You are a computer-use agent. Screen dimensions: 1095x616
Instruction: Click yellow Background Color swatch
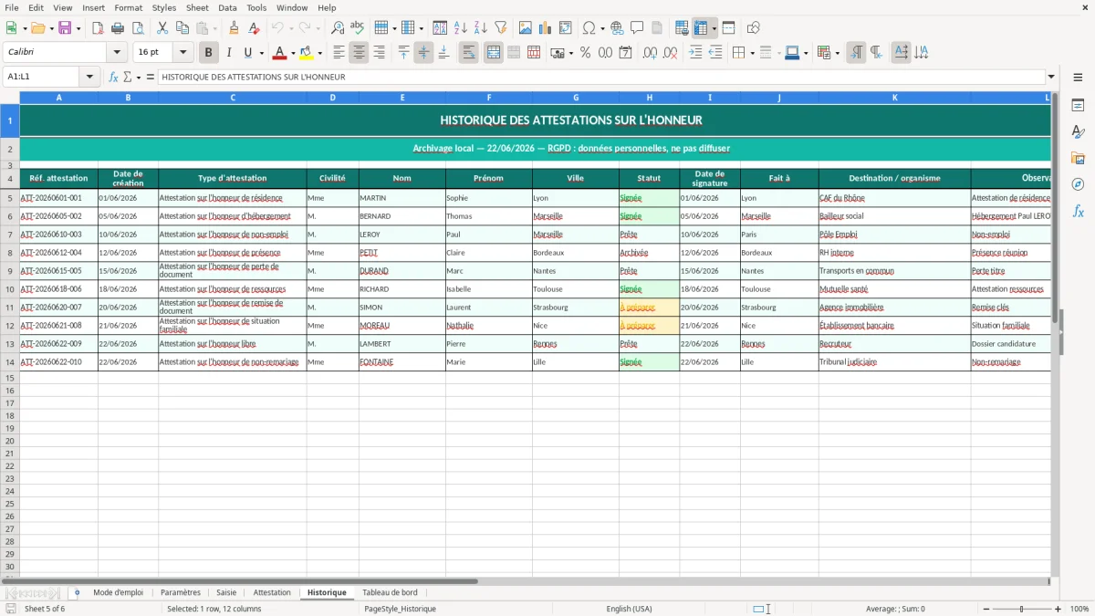307,53
